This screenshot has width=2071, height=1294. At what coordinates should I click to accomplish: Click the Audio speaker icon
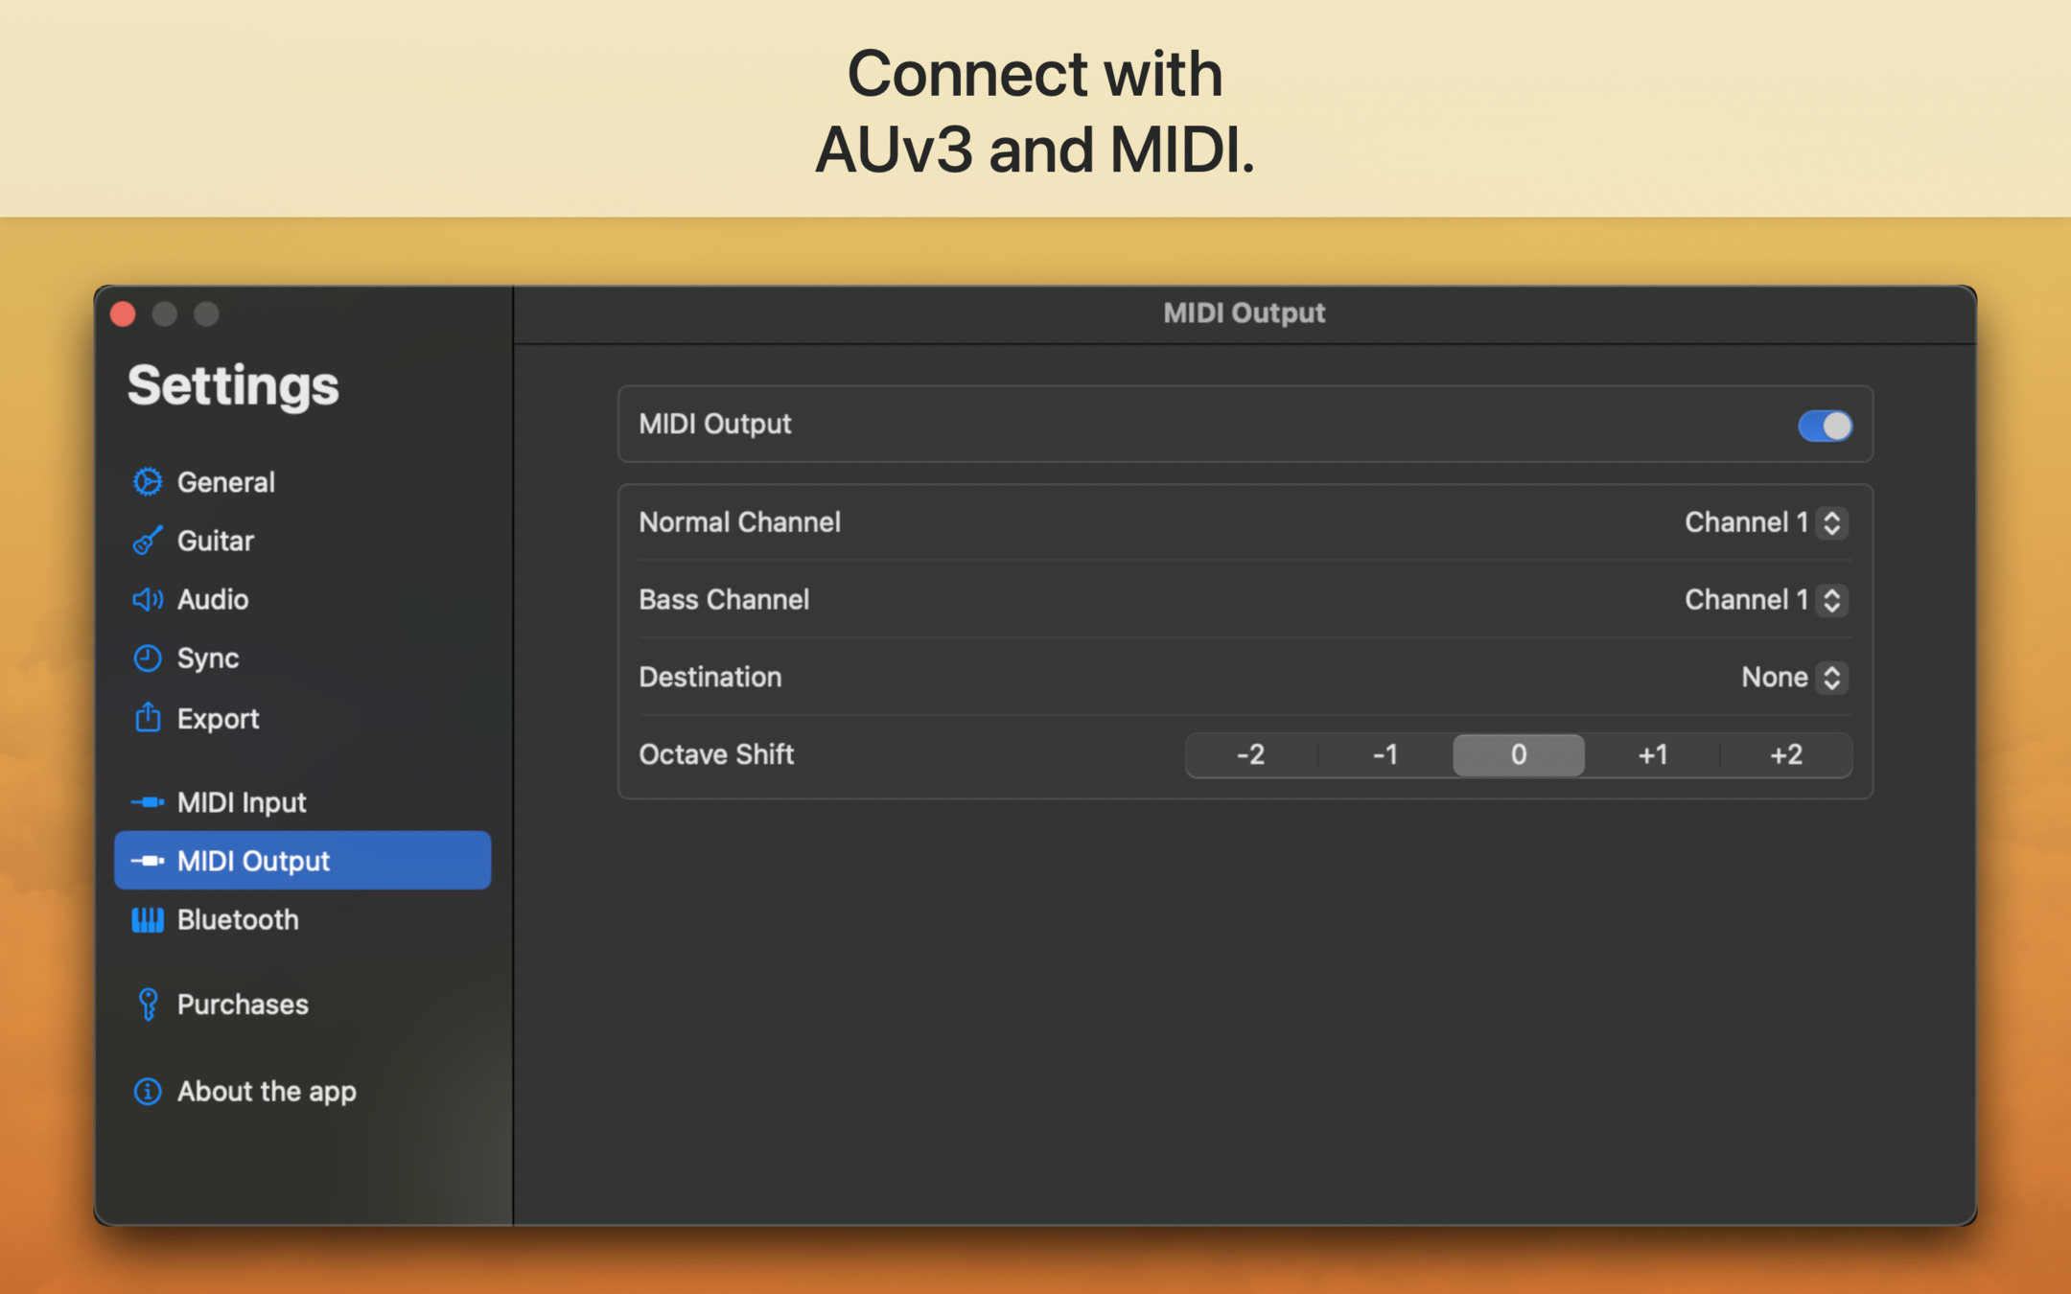(x=147, y=600)
